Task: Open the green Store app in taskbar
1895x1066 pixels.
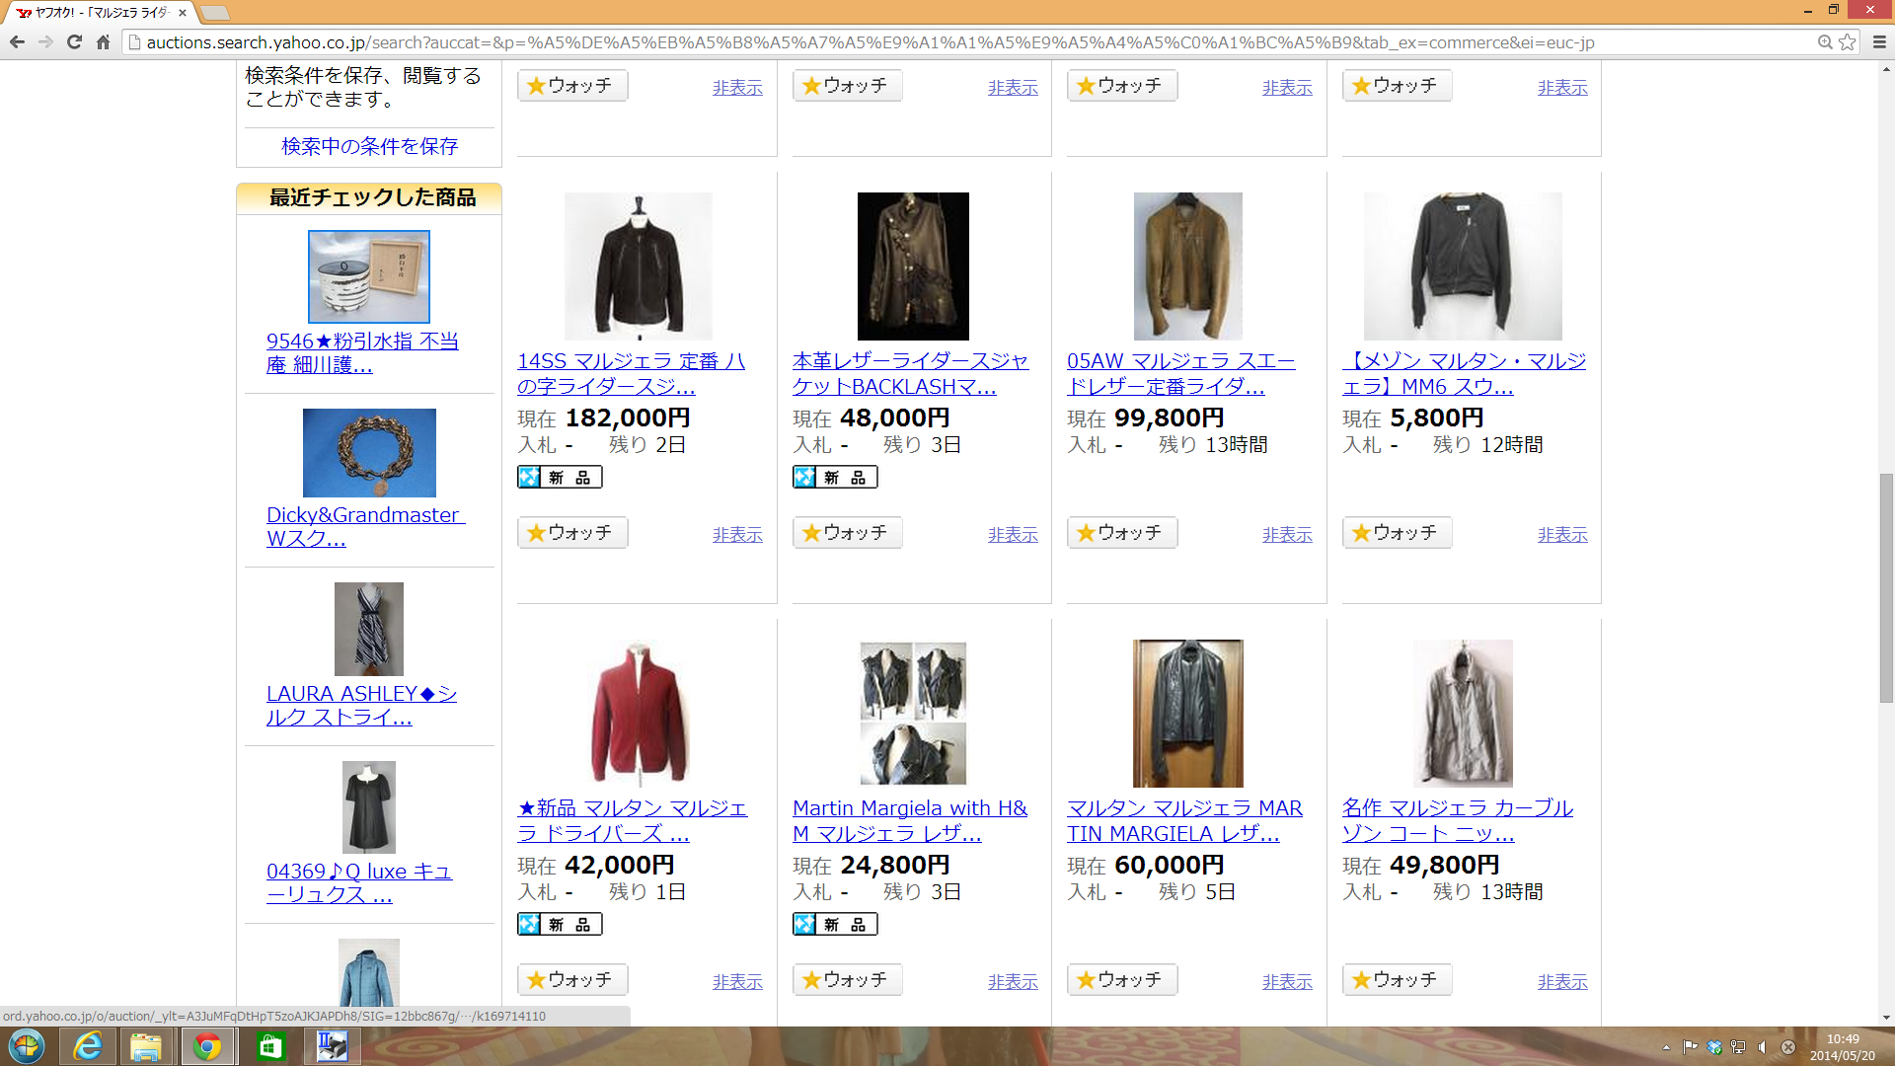Action: click(x=269, y=1046)
